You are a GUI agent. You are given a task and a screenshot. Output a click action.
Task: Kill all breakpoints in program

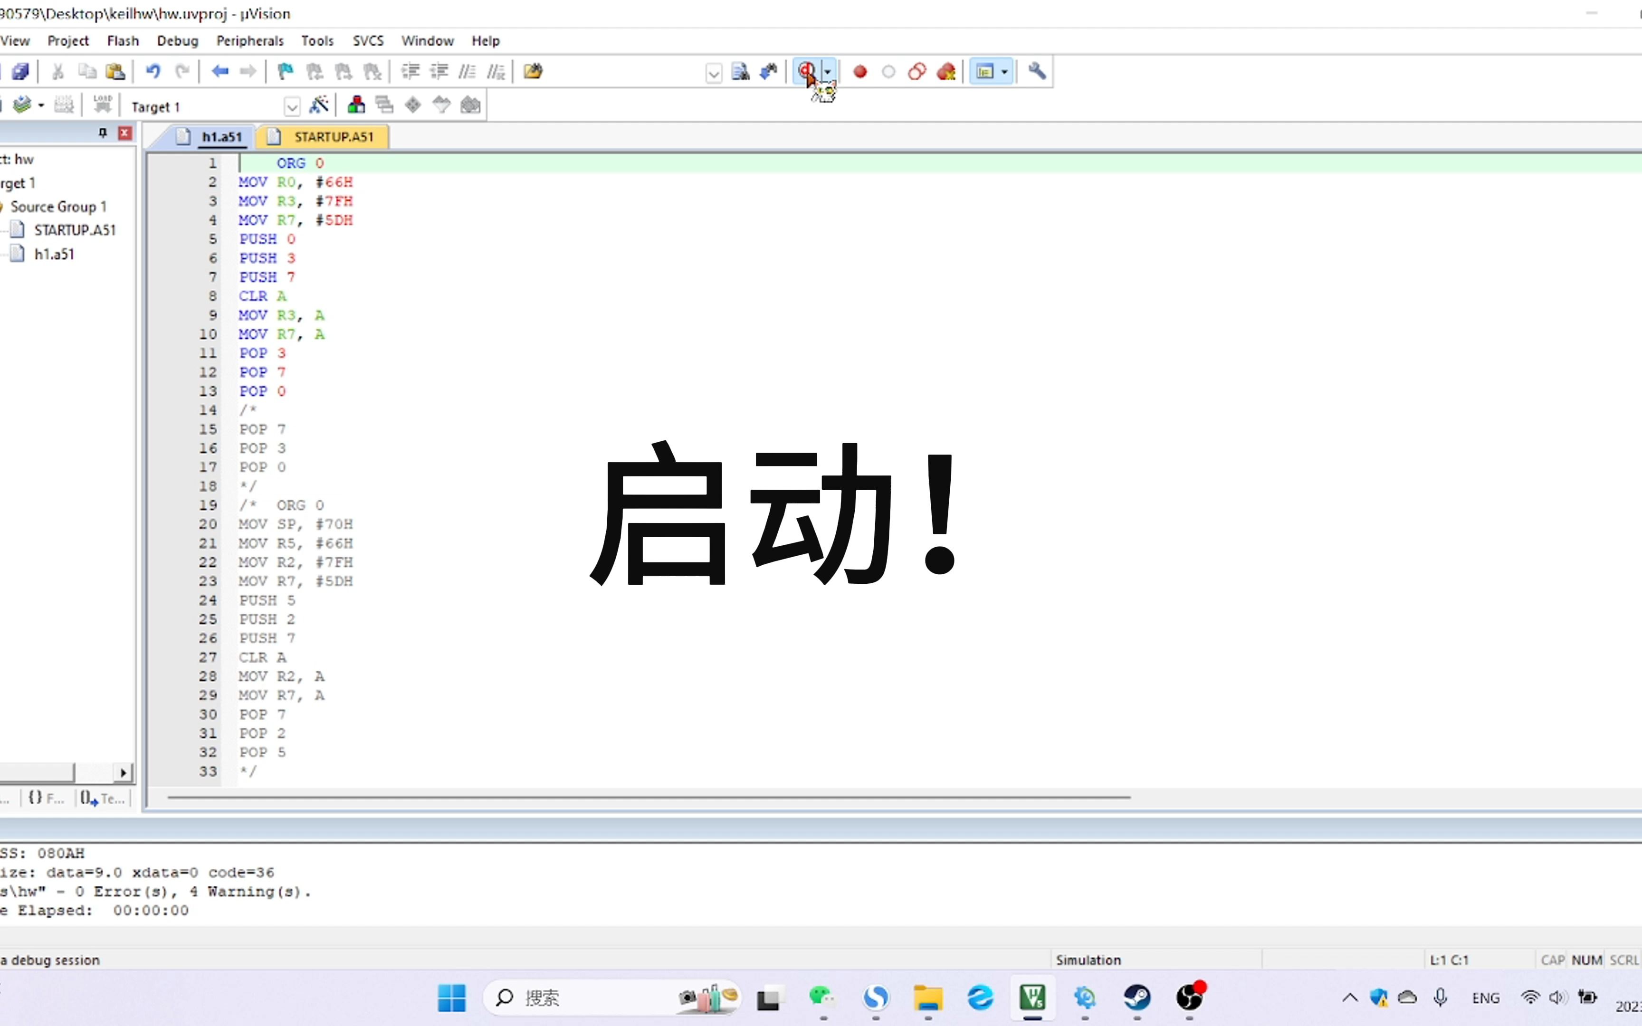(x=946, y=71)
